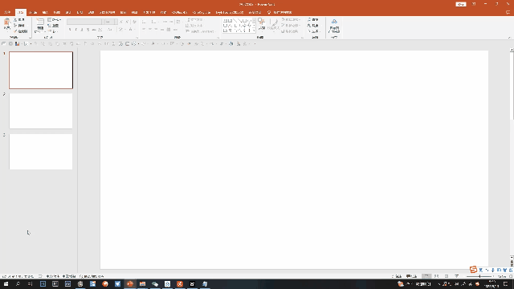The width and height of the screenshot is (514, 289).
Task: Toggle Align Right for the paragraph
Action: (x=156, y=30)
